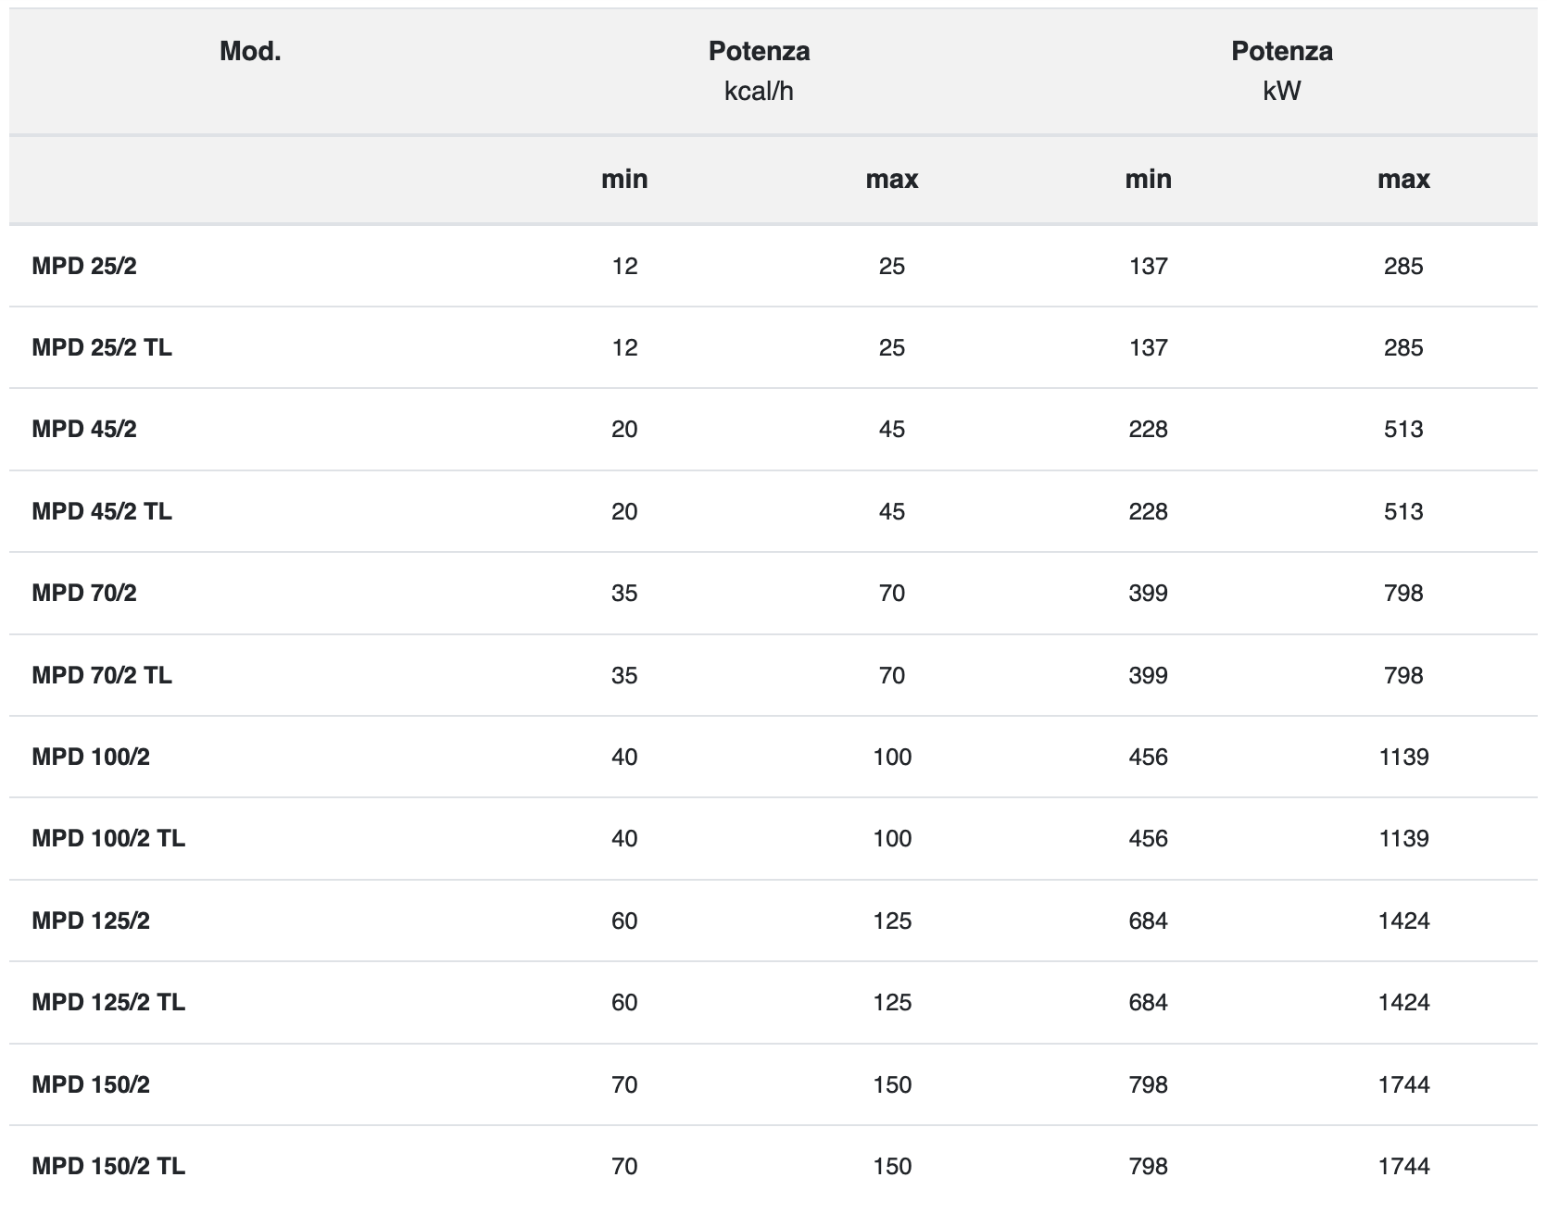Select the MPD 45/2 TL row
This screenshot has height=1215, width=1547.
pyautogui.click(x=773, y=511)
